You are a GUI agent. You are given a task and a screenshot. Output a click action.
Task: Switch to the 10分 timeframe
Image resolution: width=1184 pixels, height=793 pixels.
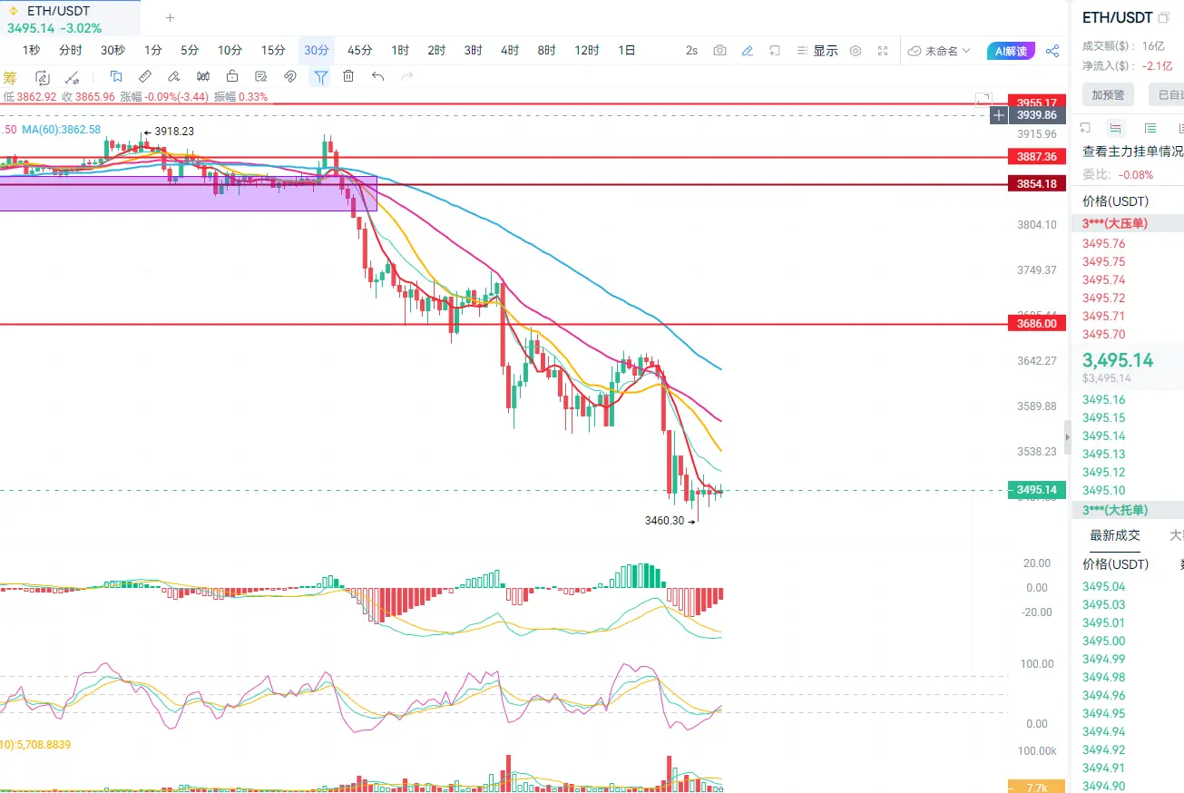click(230, 51)
